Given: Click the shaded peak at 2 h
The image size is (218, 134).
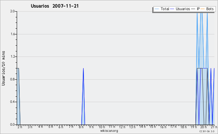Looking at the screenshot, I should [x=19, y=96].
